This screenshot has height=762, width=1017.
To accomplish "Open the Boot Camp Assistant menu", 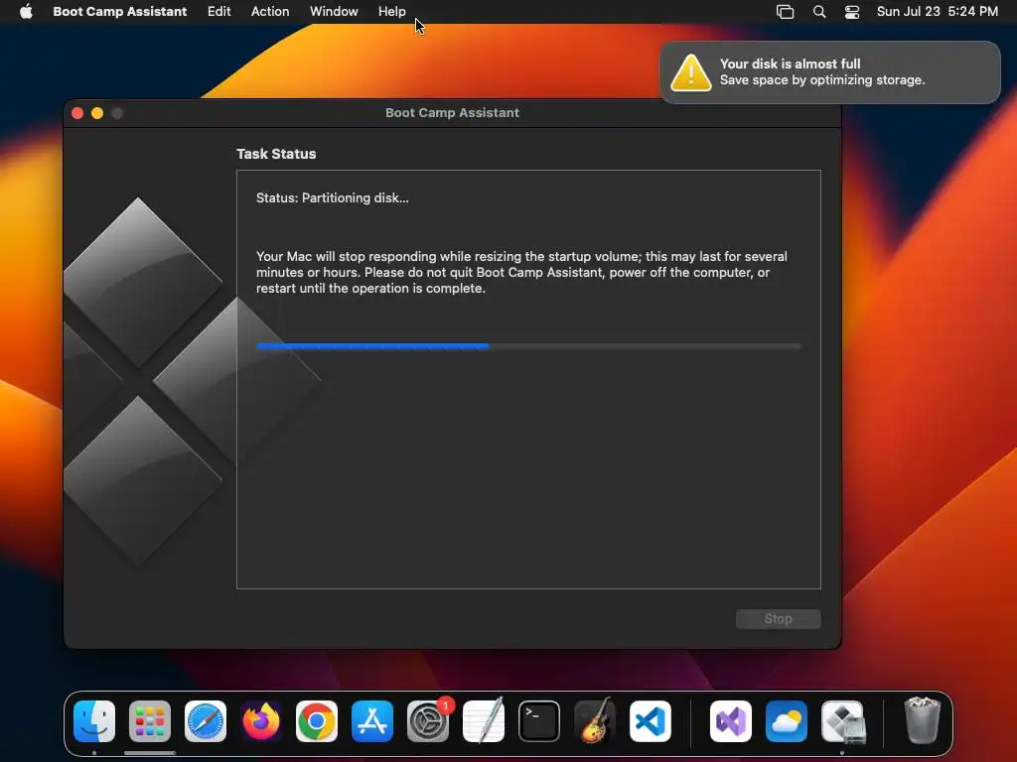I will pos(119,11).
